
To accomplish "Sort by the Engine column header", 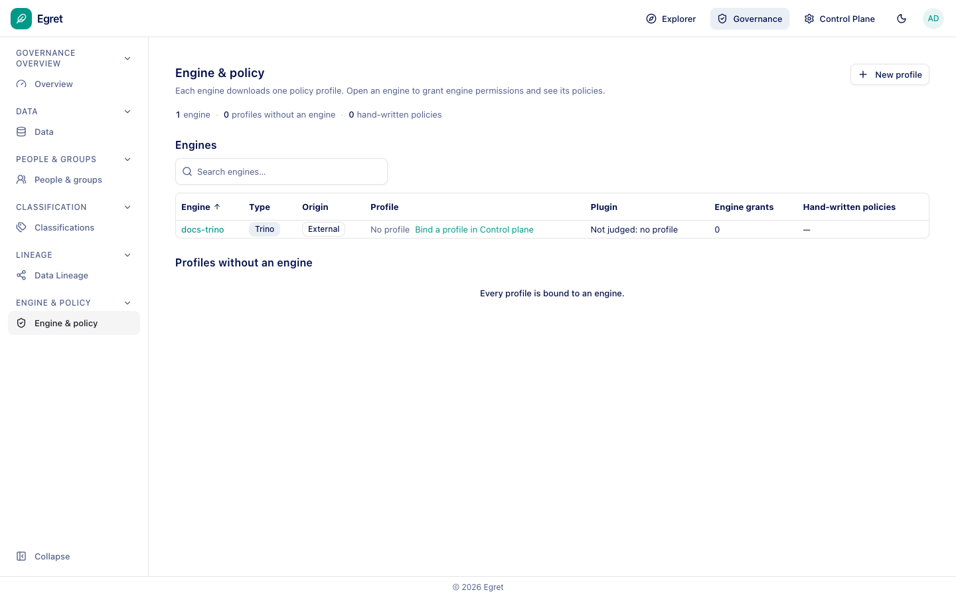I will 200,207.
